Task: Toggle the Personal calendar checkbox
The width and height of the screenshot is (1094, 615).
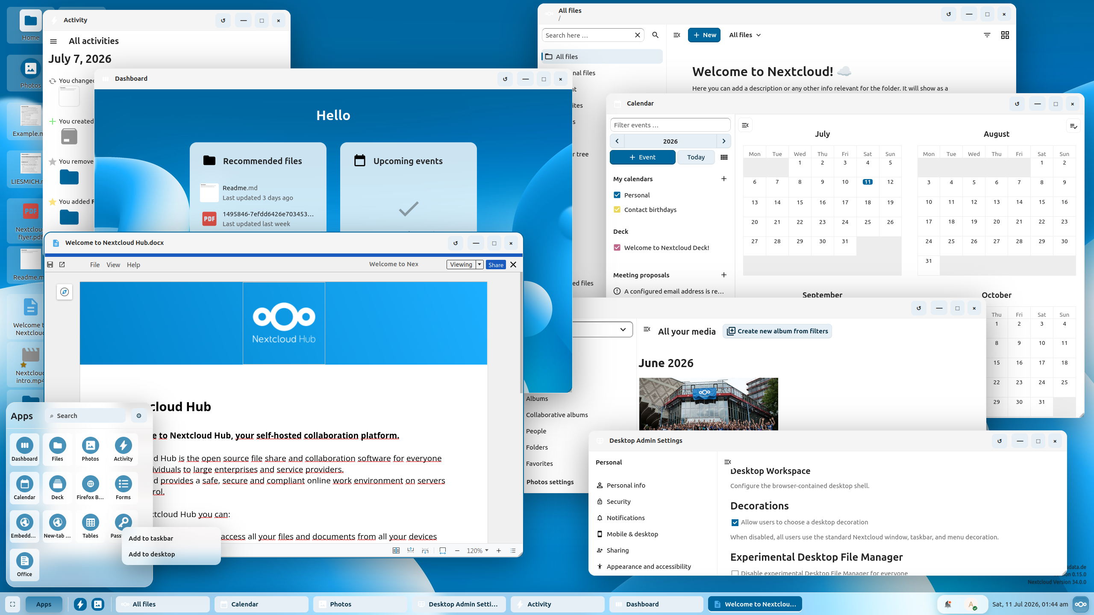Action: coord(617,195)
